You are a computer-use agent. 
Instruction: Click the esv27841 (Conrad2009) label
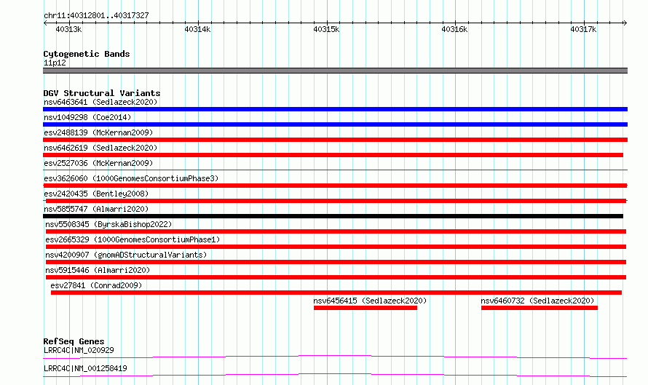pos(96,285)
